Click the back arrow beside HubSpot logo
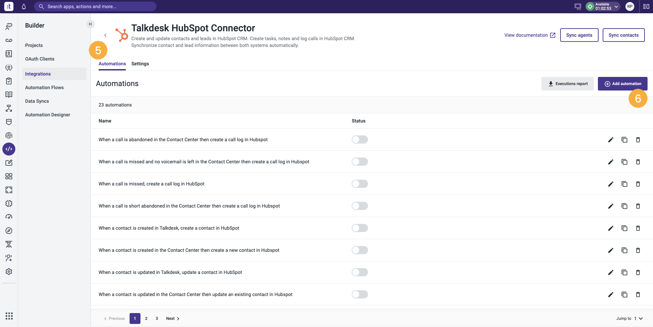The image size is (653, 327). 105,35
